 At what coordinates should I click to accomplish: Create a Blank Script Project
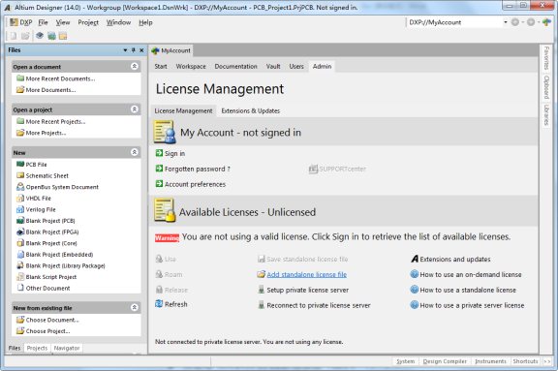coord(46,277)
